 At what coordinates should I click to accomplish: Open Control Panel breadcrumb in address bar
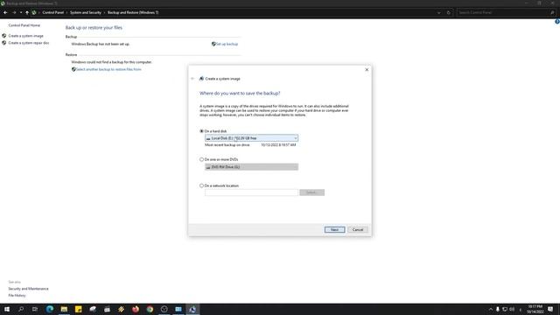52,12
